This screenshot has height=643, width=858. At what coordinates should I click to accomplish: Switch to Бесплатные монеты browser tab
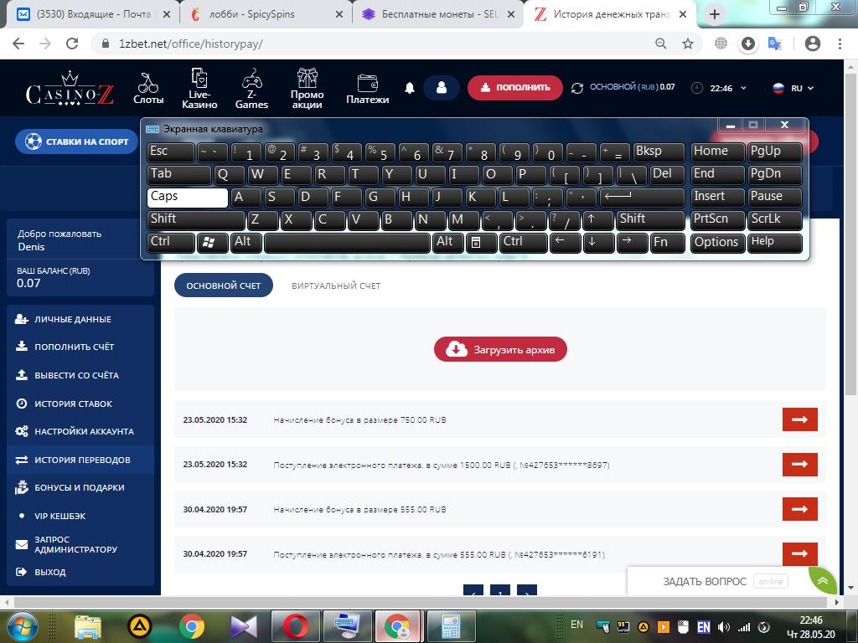[439, 15]
